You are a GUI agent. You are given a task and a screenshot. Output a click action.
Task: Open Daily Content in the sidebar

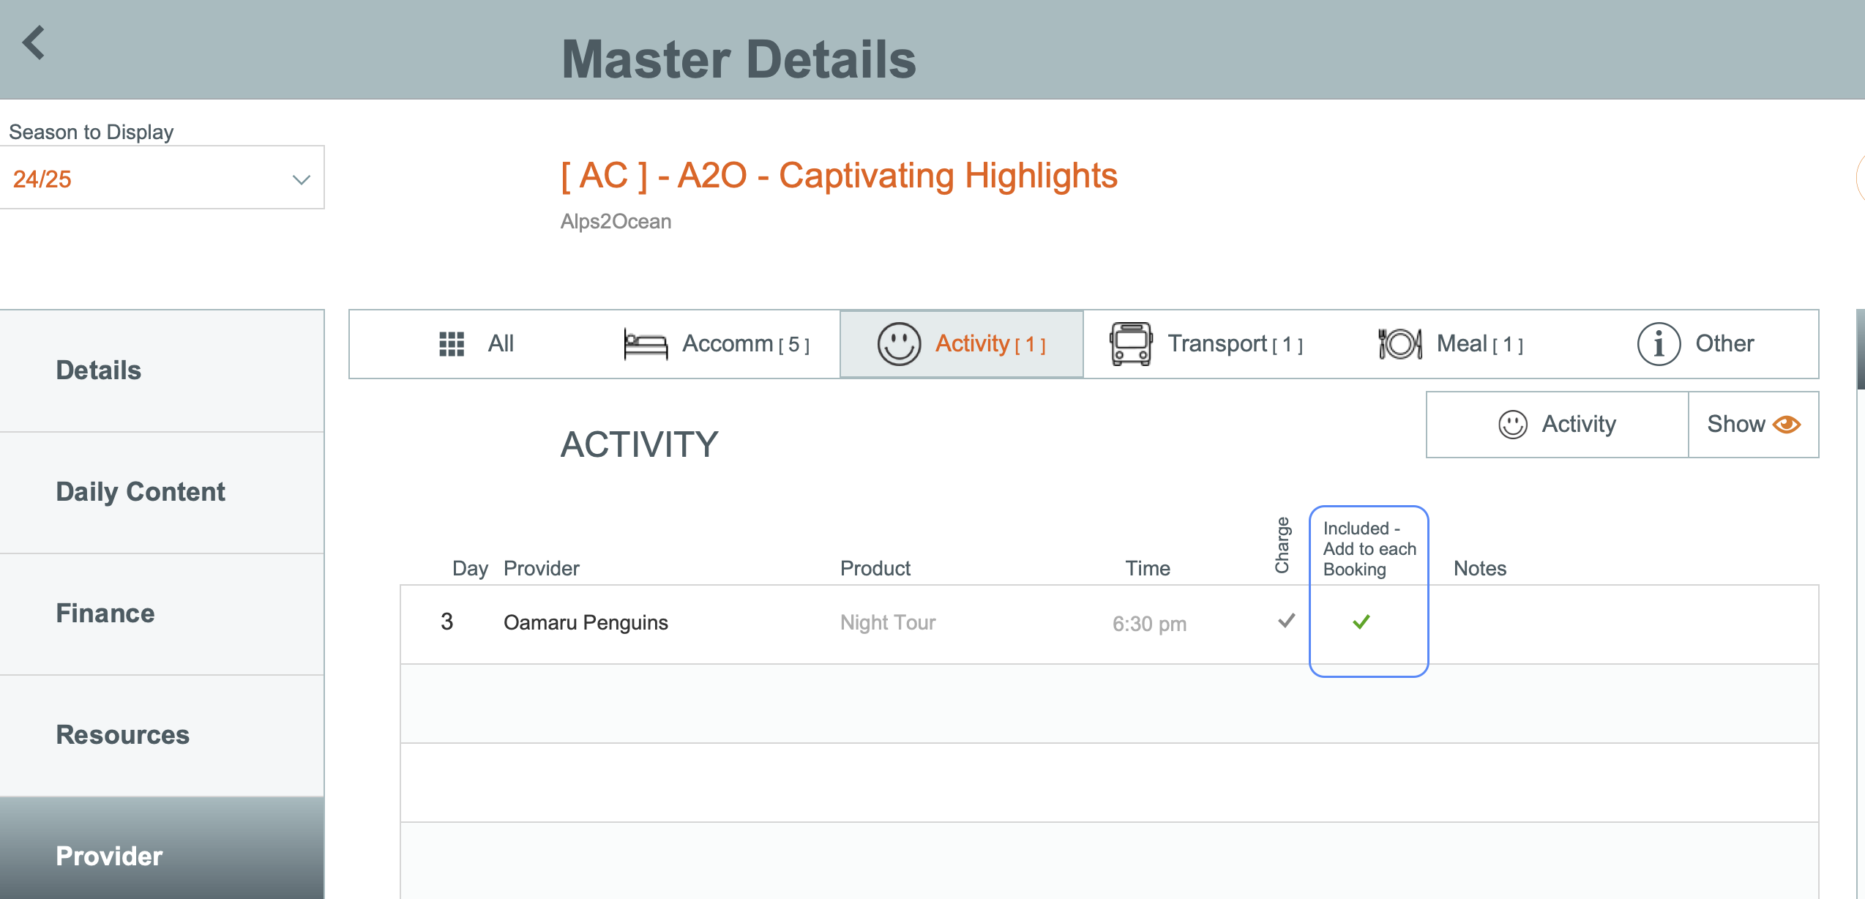pyautogui.click(x=162, y=492)
